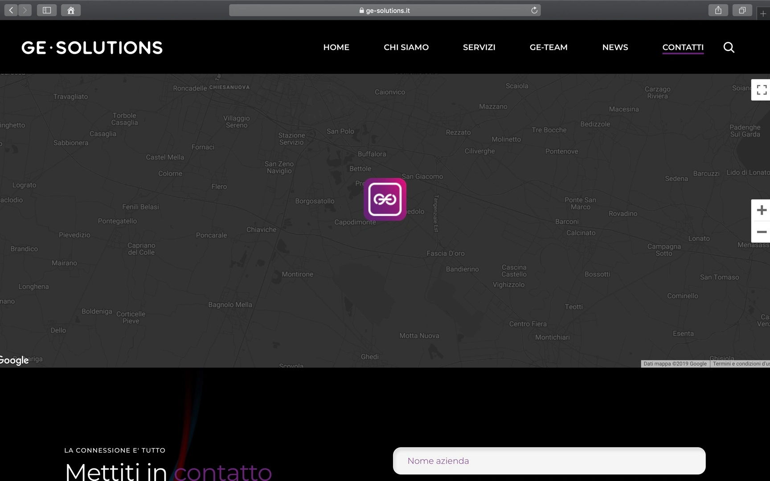The height and width of the screenshot is (481, 770).
Task: Click the Ghedi label on map
Action: (x=370, y=357)
